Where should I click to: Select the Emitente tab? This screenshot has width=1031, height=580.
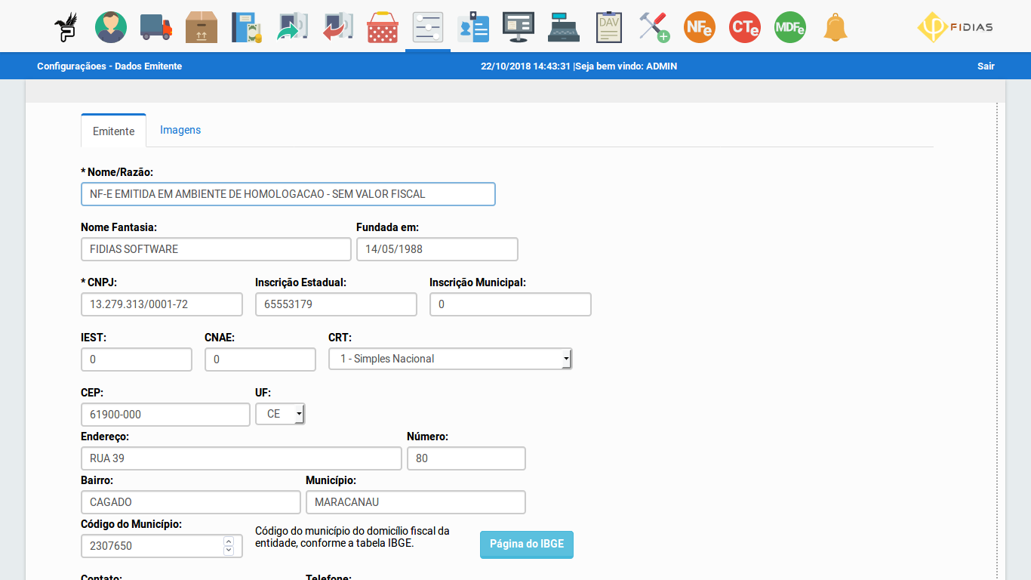click(113, 131)
